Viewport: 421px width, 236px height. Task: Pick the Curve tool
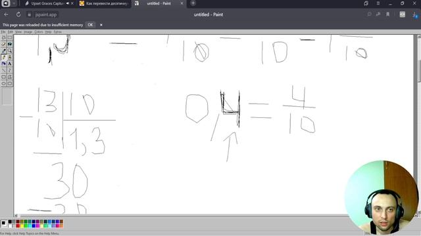click(10, 70)
